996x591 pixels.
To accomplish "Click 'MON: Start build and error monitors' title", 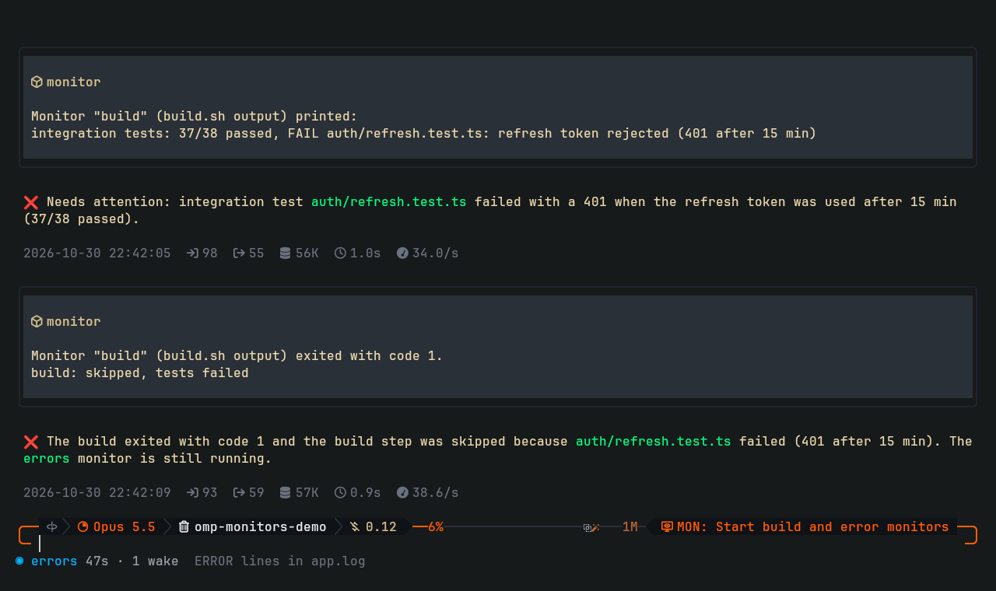I will click(x=813, y=526).
